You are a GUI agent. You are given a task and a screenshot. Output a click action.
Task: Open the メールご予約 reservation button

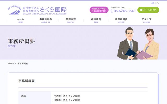[148, 10]
